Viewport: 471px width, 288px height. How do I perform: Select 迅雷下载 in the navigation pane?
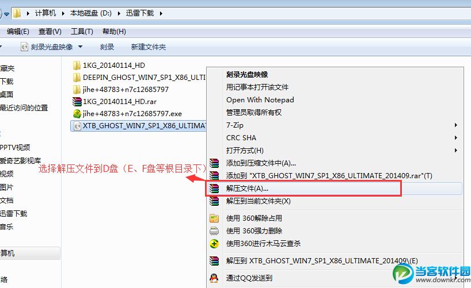(13, 214)
